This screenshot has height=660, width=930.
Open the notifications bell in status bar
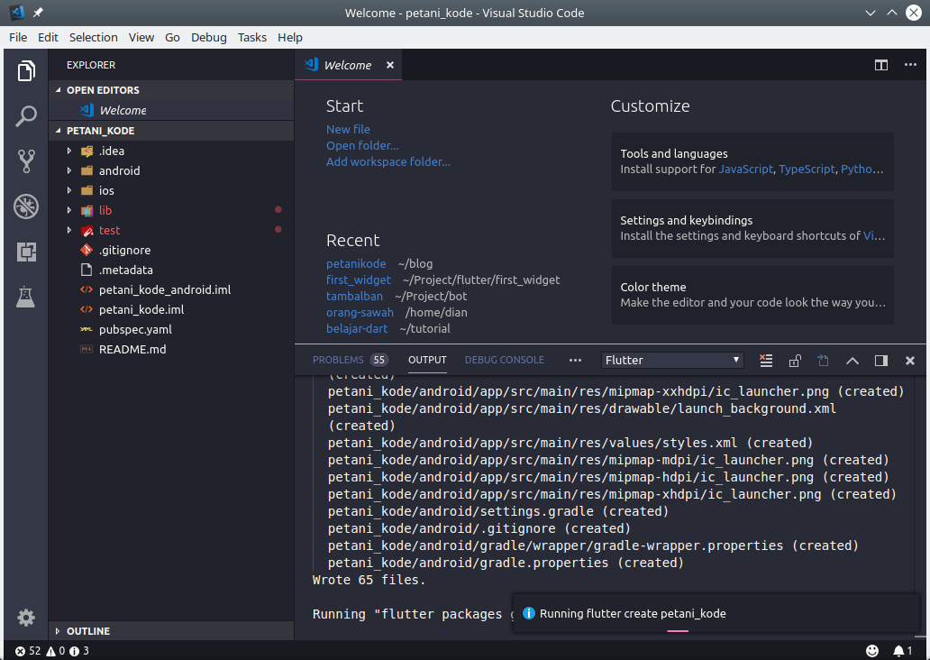pyautogui.click(x=901, y=650)
